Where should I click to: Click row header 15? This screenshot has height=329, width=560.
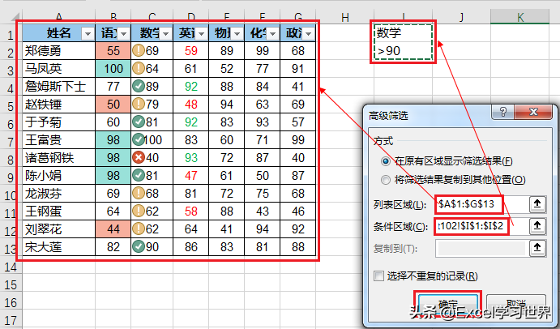[11, 284]
